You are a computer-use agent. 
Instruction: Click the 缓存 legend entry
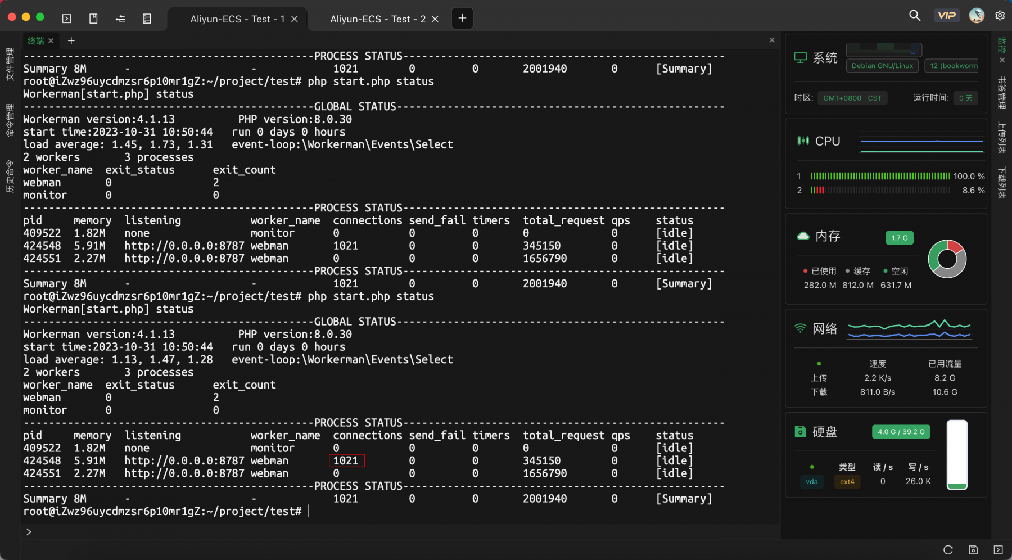tap(858, 271)
